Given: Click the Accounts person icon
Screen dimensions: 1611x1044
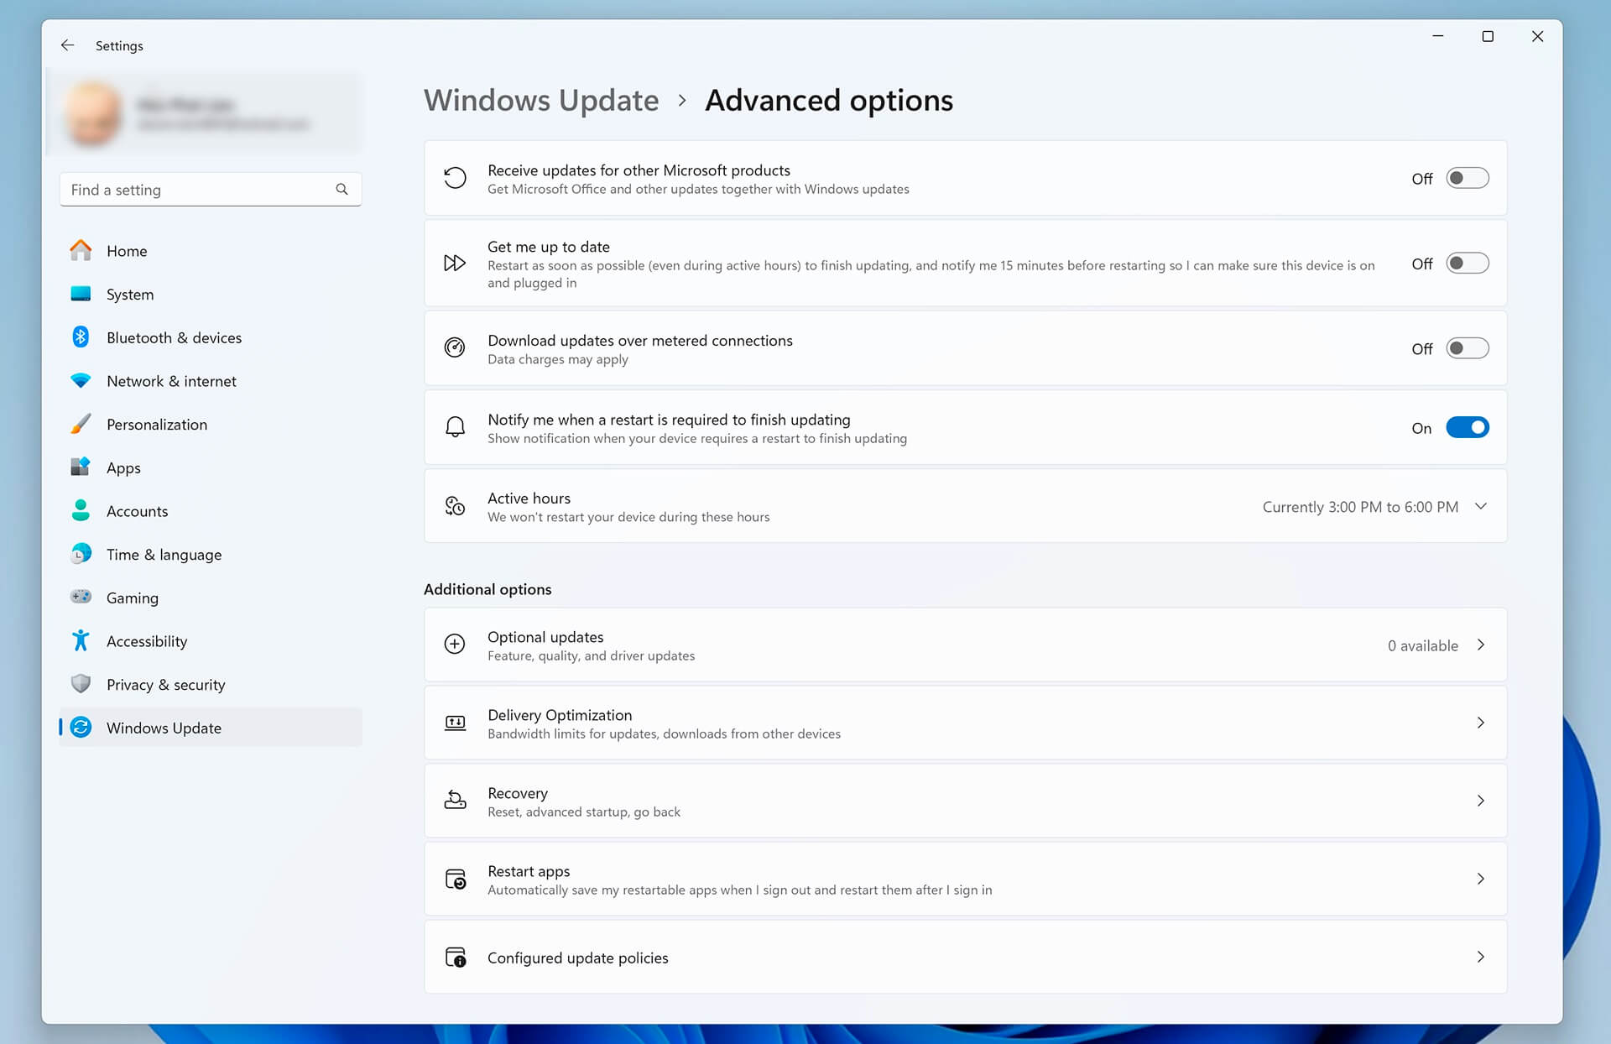Looking at the screenshot, I should [x=81, y=510].
